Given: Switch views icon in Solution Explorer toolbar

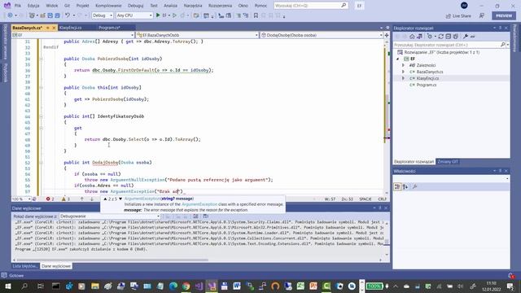Looking at the screenshot, I should (420, 36).
